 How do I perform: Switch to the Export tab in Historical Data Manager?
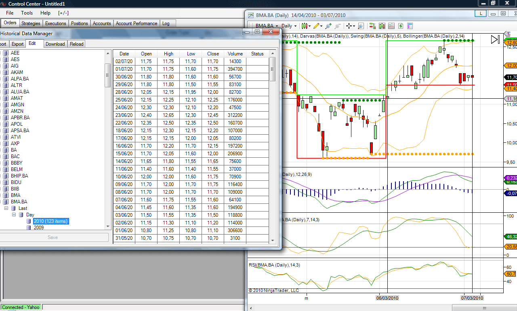[17, 44]
